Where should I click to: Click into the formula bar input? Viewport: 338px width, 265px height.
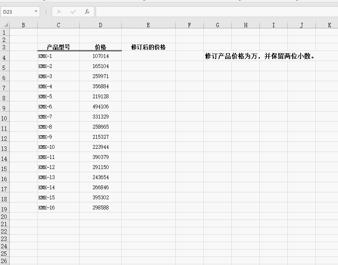click(217, 12)
